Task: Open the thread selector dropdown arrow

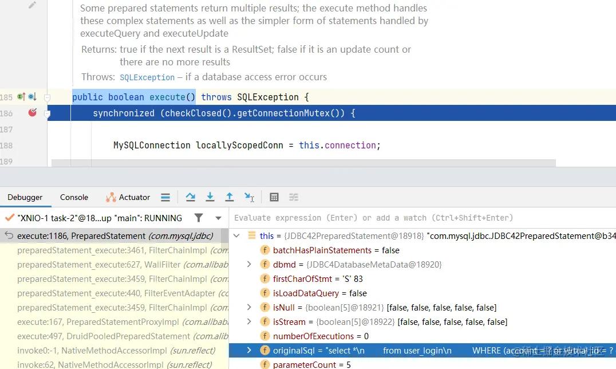Action: [x=219, y=218]
